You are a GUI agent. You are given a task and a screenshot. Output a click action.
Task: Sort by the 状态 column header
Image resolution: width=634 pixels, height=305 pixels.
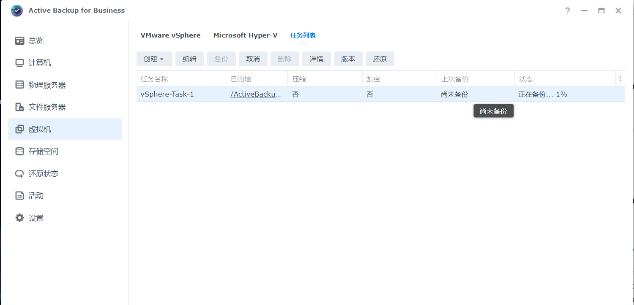click(x=565, y=79)
